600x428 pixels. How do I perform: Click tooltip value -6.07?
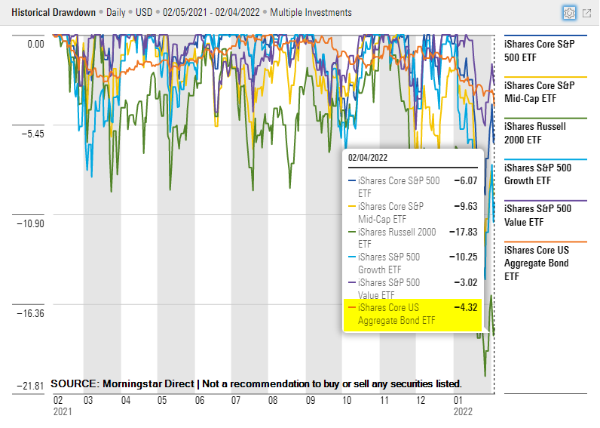click(x=466, y=180)
